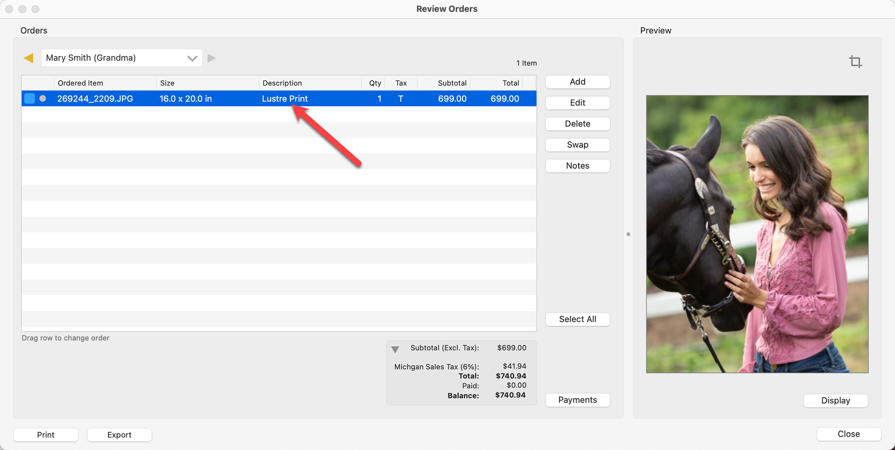Image resolution: width=895 pixels, height=450 pixels.
Task: Open the Payments dialog
Action: [577, 400]
